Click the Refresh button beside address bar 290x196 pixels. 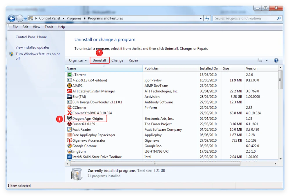point(207,18)
